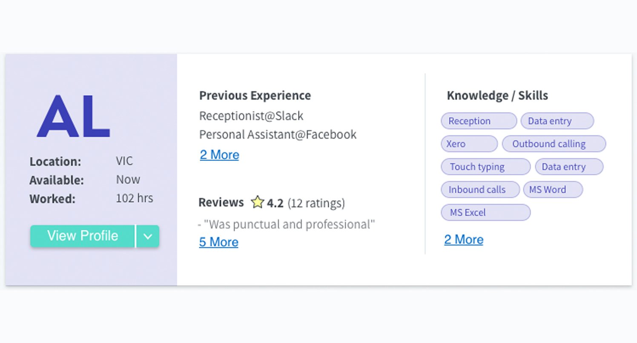
Task: Click the Outbound calling skill tag
Action: [554, 144]
